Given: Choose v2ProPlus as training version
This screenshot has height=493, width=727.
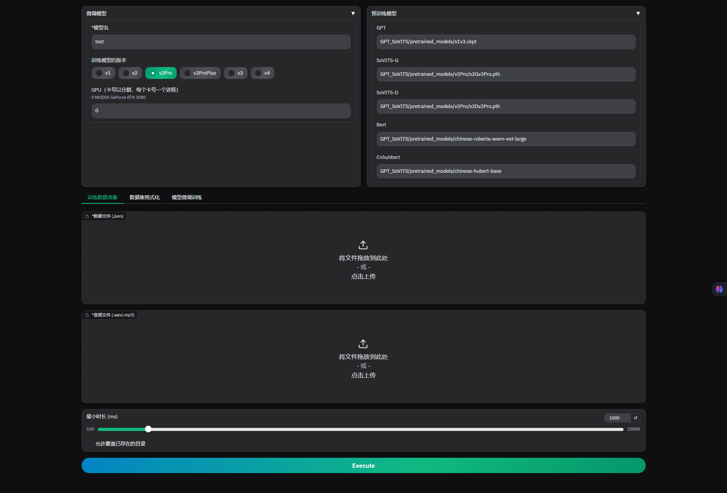Looking at the screenshot, I should click(187, 73).
